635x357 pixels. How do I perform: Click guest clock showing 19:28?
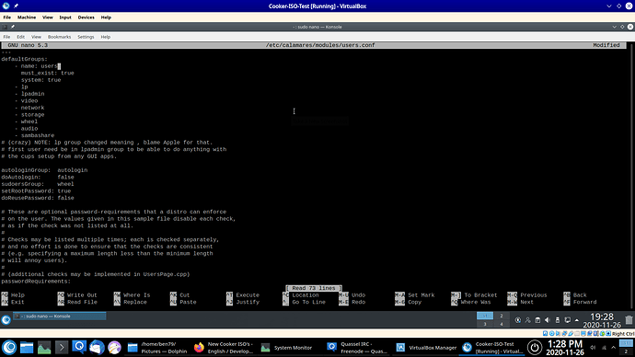pos(602,320)
